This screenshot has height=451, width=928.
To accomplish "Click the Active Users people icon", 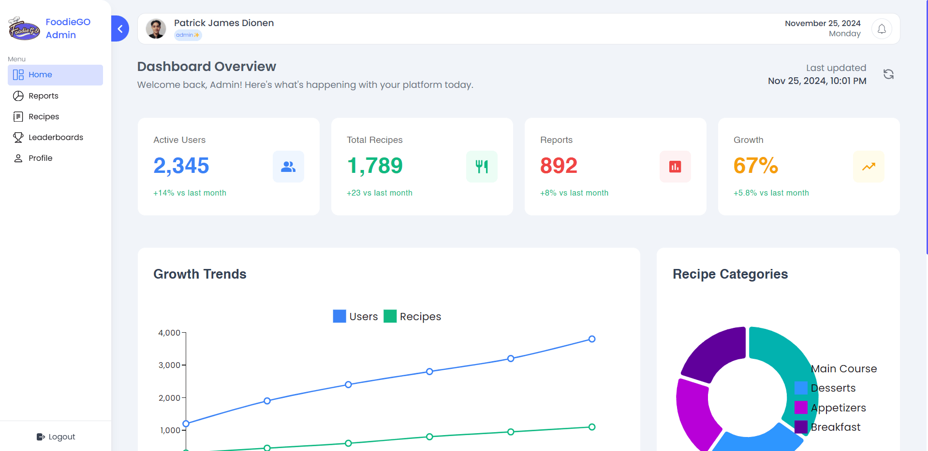I will (288, 167).
